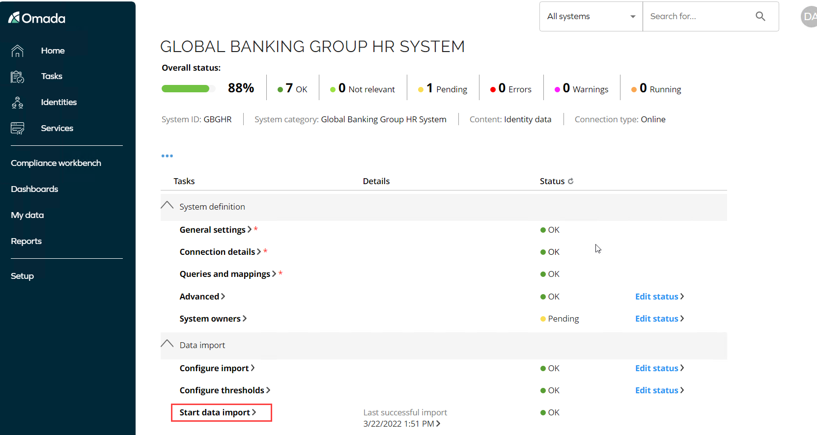Click the Tasks column header
Viewport: 817px width, 435px height.
[x=184, y=181]
